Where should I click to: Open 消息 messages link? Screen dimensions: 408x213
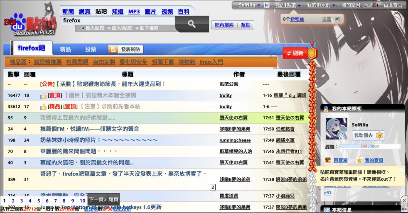pyautogui.click(x=368, y=5)
